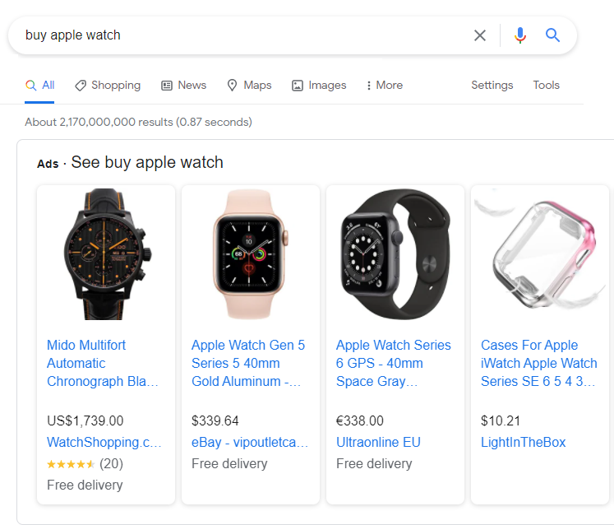This screenshot has width=614, height=525.
Task: Open the Mido Multifort watch image
Action: [105, 255]
